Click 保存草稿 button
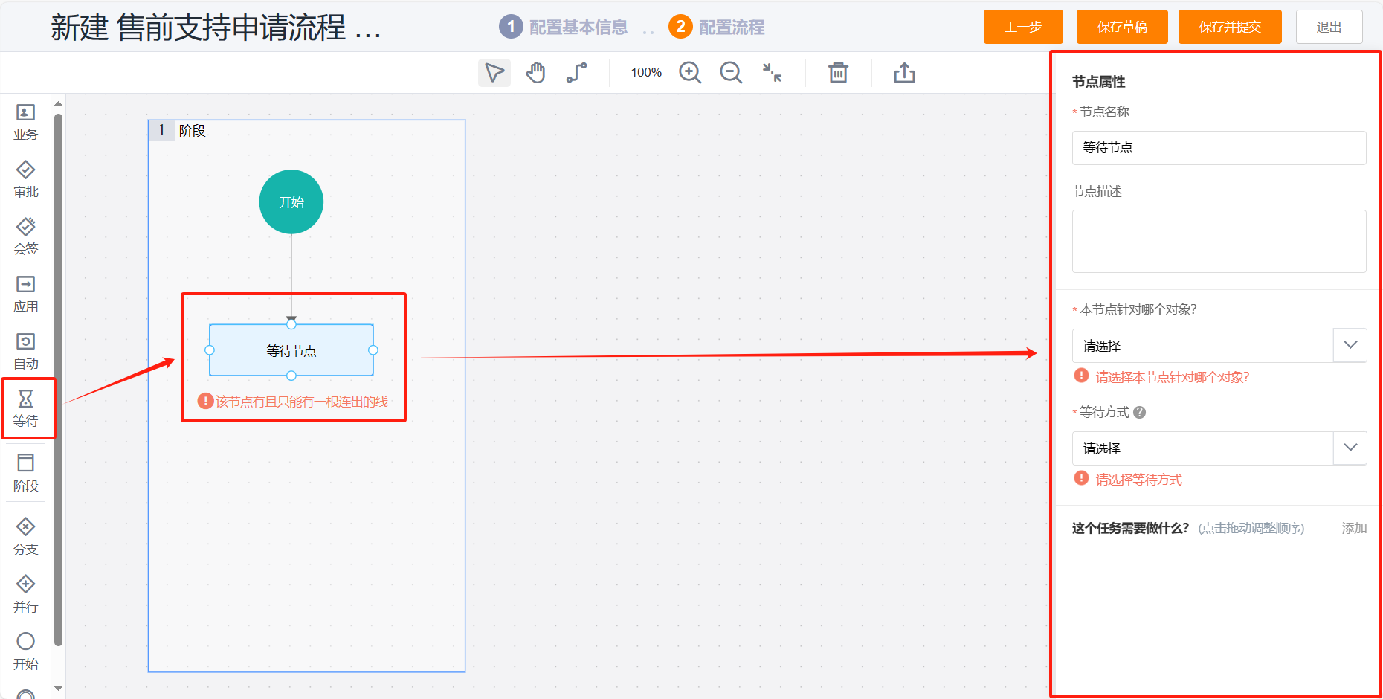 click(1122, 27)
